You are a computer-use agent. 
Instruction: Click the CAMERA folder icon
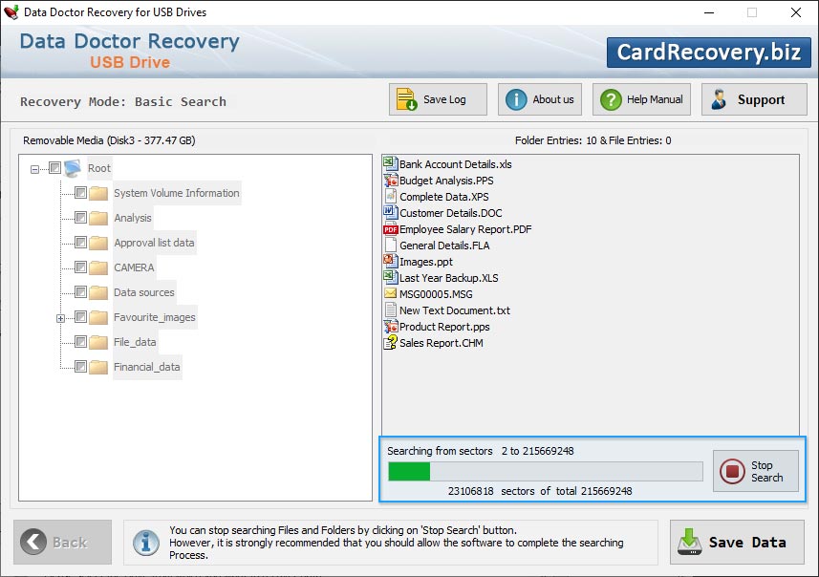(98, 267)
